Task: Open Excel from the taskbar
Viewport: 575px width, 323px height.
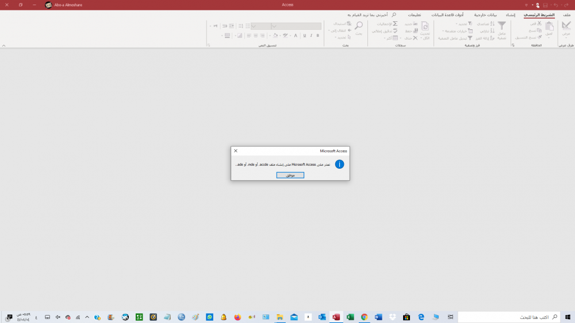Action: [350, 317]
